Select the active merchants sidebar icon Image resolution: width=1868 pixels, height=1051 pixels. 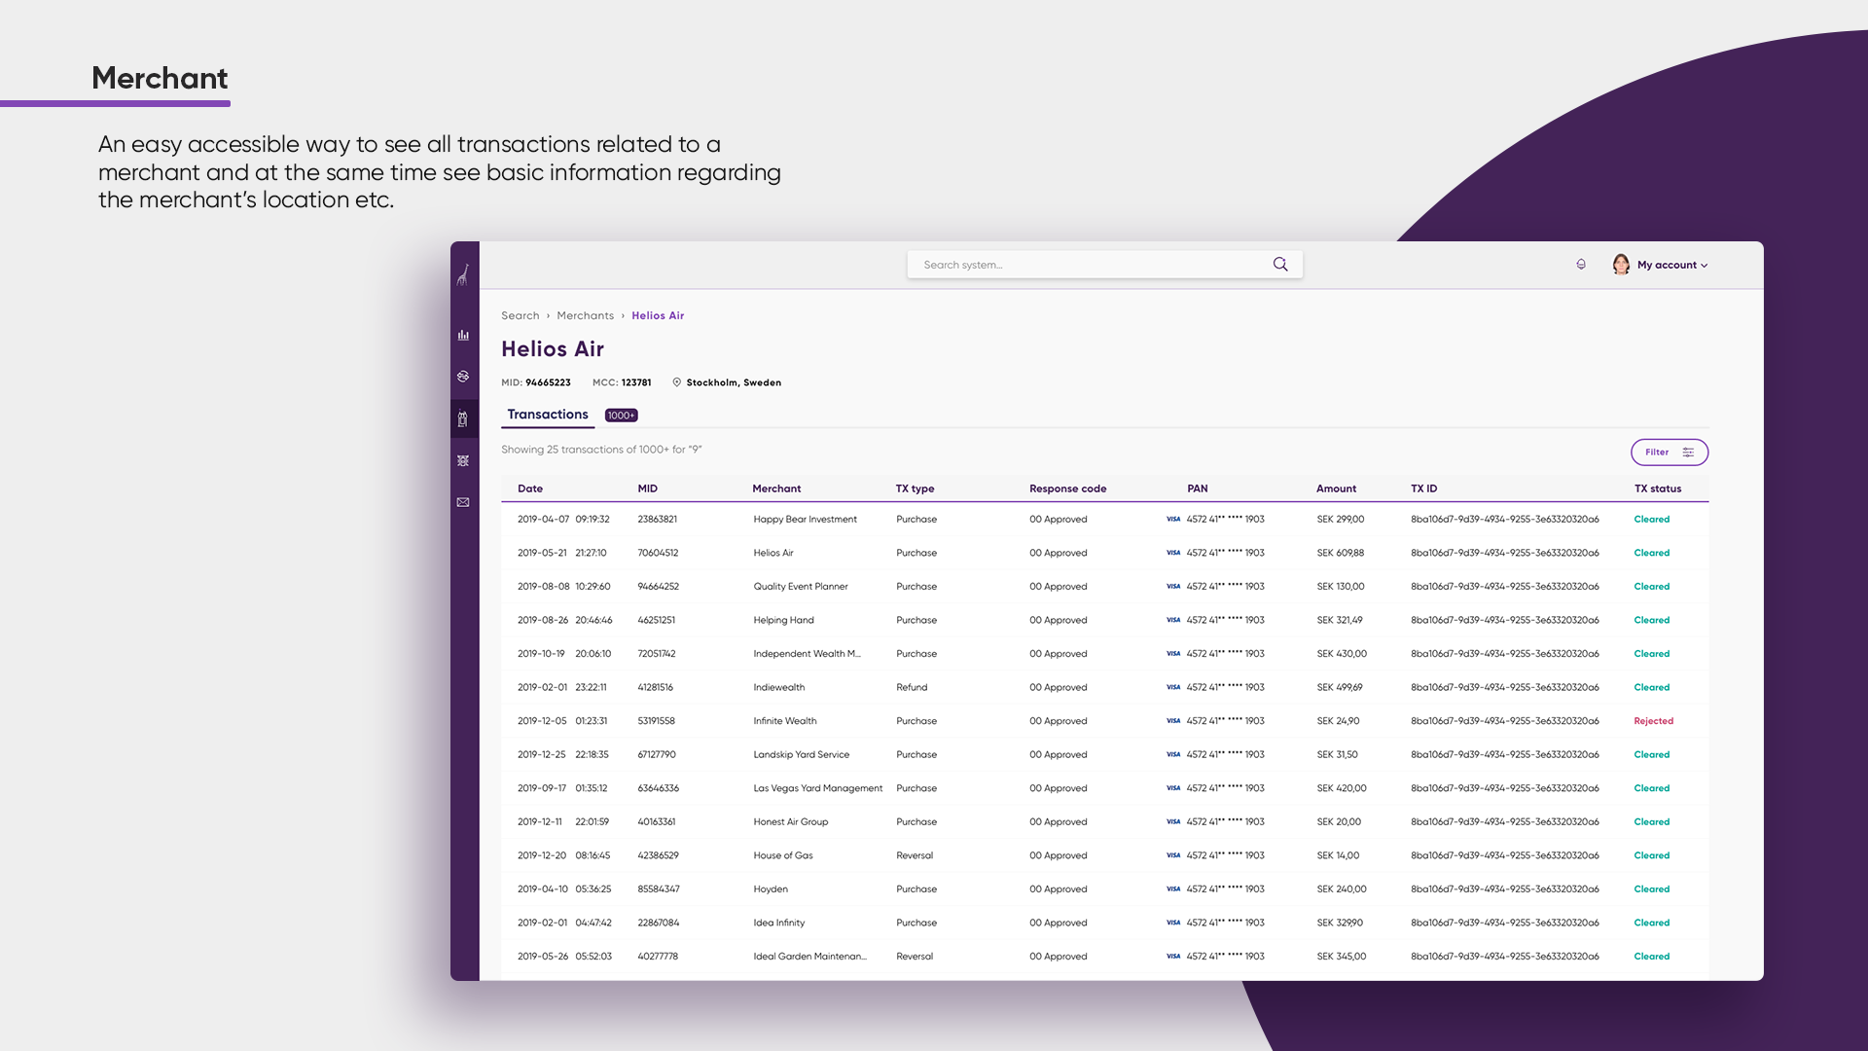(464, 419)
